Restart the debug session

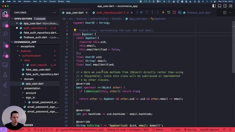pos(169,12)
